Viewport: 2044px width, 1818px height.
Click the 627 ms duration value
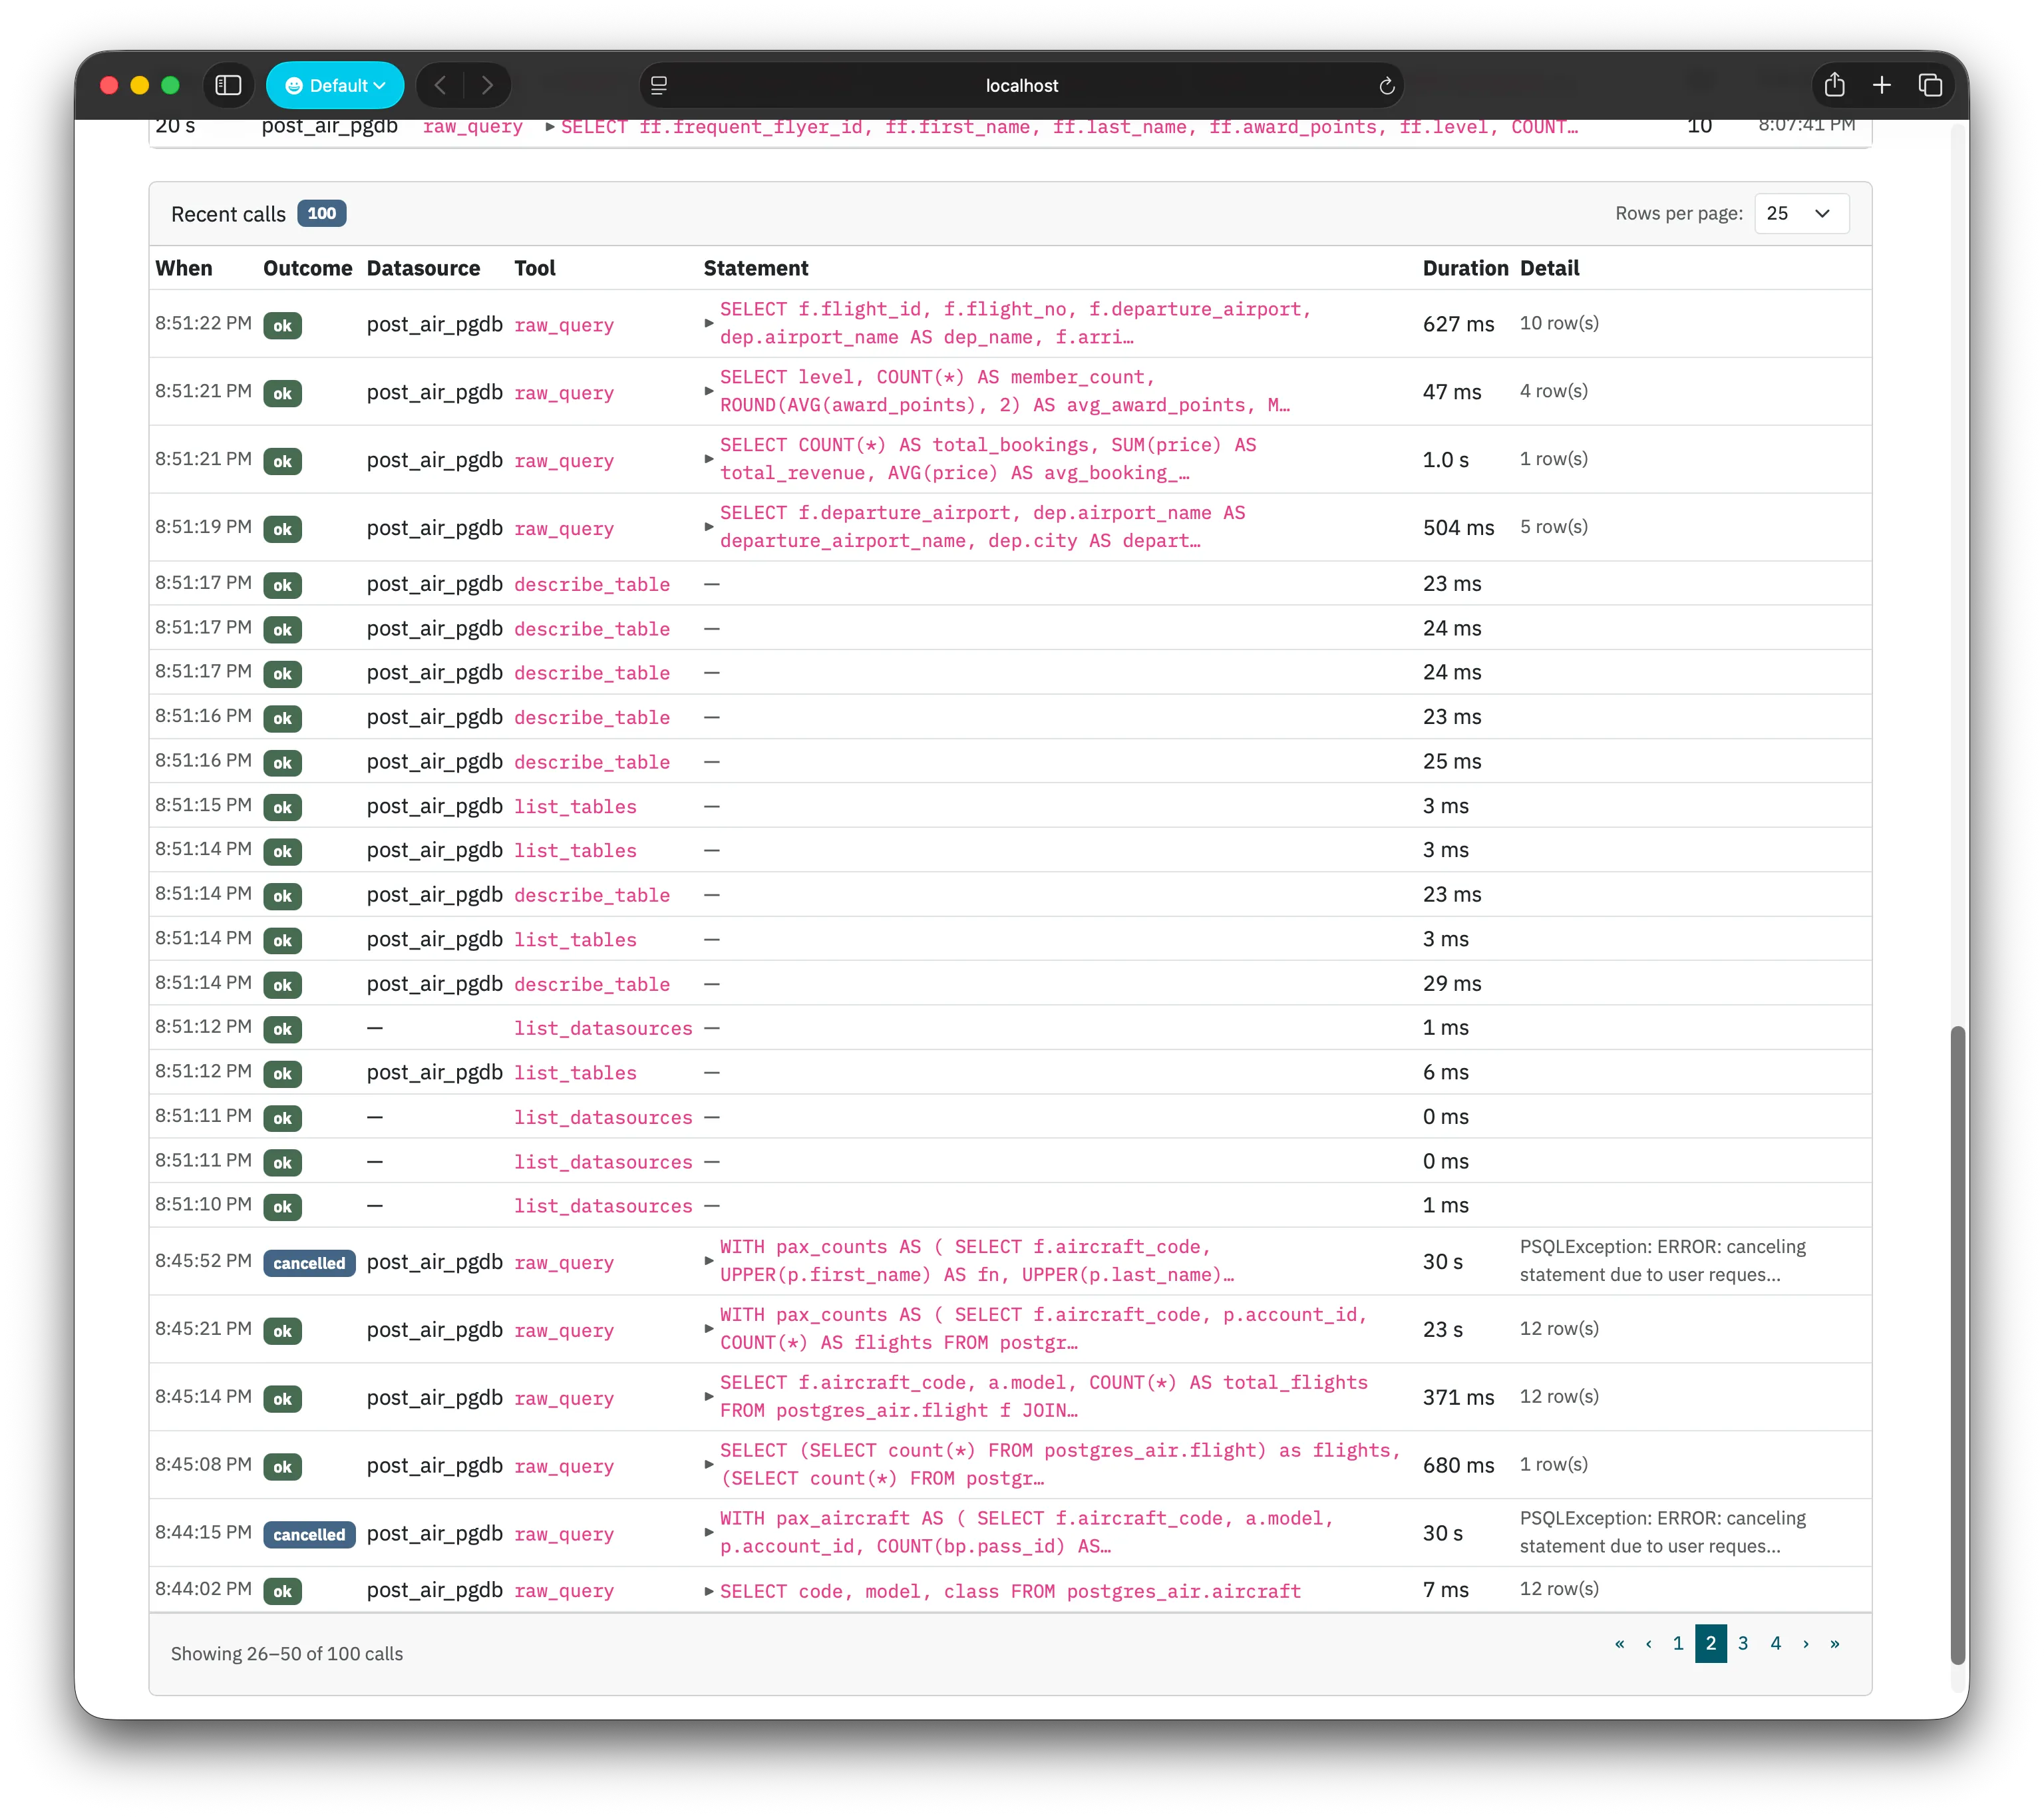tap(1458, 324)
